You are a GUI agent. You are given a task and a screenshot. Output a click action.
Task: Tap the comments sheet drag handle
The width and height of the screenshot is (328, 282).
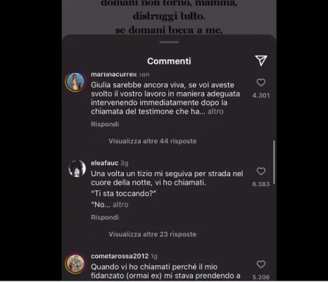tap(169, 42)
